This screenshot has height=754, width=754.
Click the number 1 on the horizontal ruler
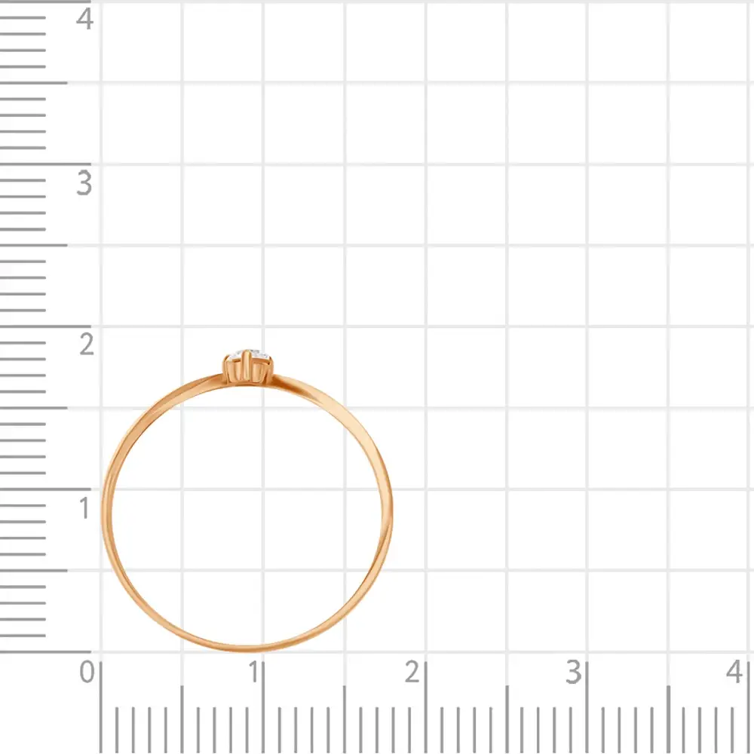coord(254,671)
